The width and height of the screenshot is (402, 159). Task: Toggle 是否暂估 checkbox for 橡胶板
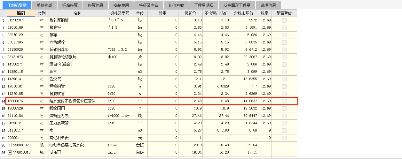pos(284,27)
